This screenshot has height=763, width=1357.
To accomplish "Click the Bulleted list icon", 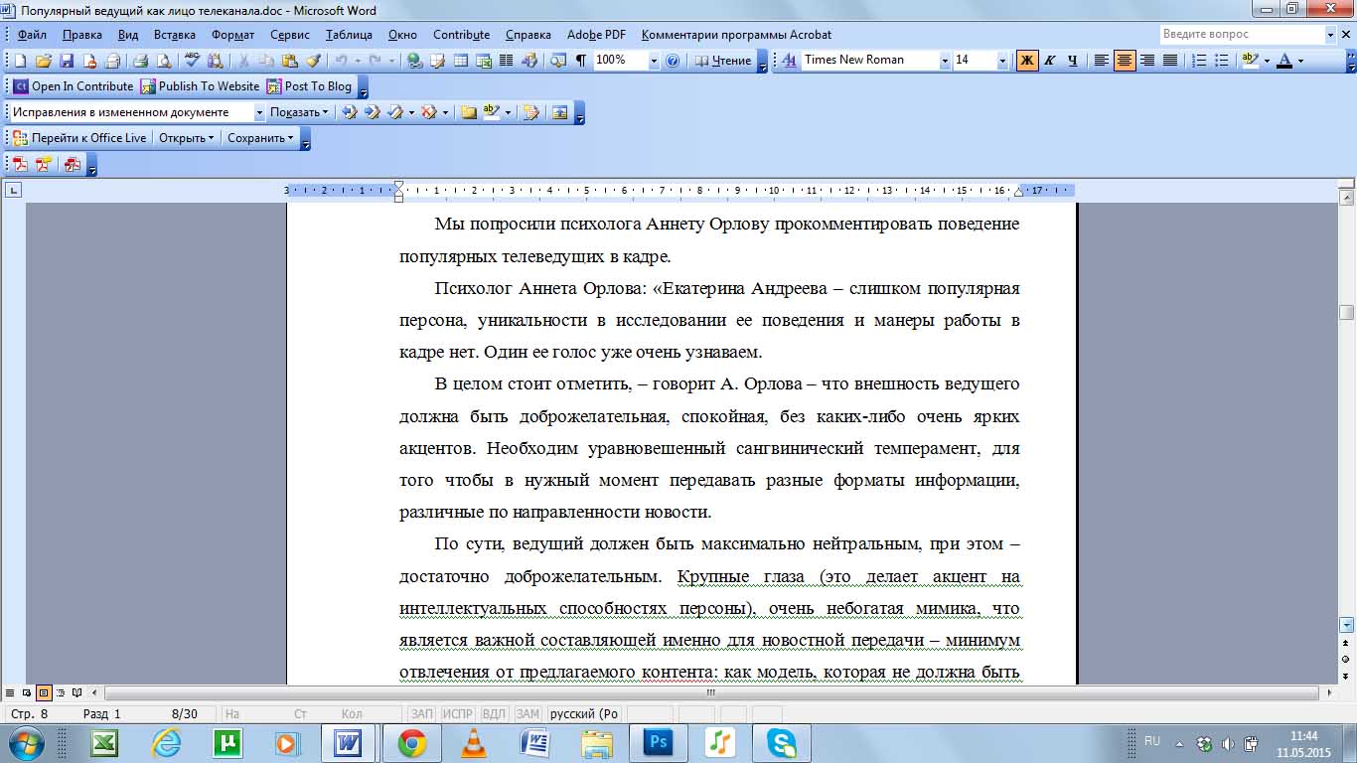I will click(1221, 61).
